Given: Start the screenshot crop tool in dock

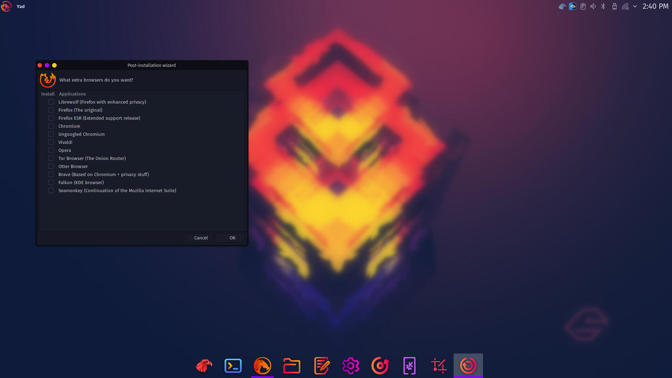Looking at the screenshot, I should tap(439, 365).
